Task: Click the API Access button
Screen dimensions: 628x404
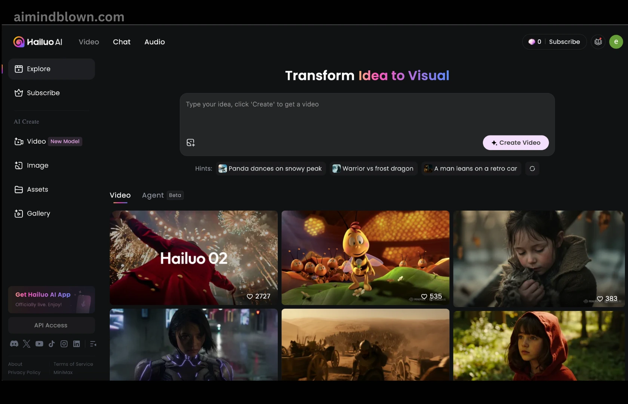Action: point(51,325)
